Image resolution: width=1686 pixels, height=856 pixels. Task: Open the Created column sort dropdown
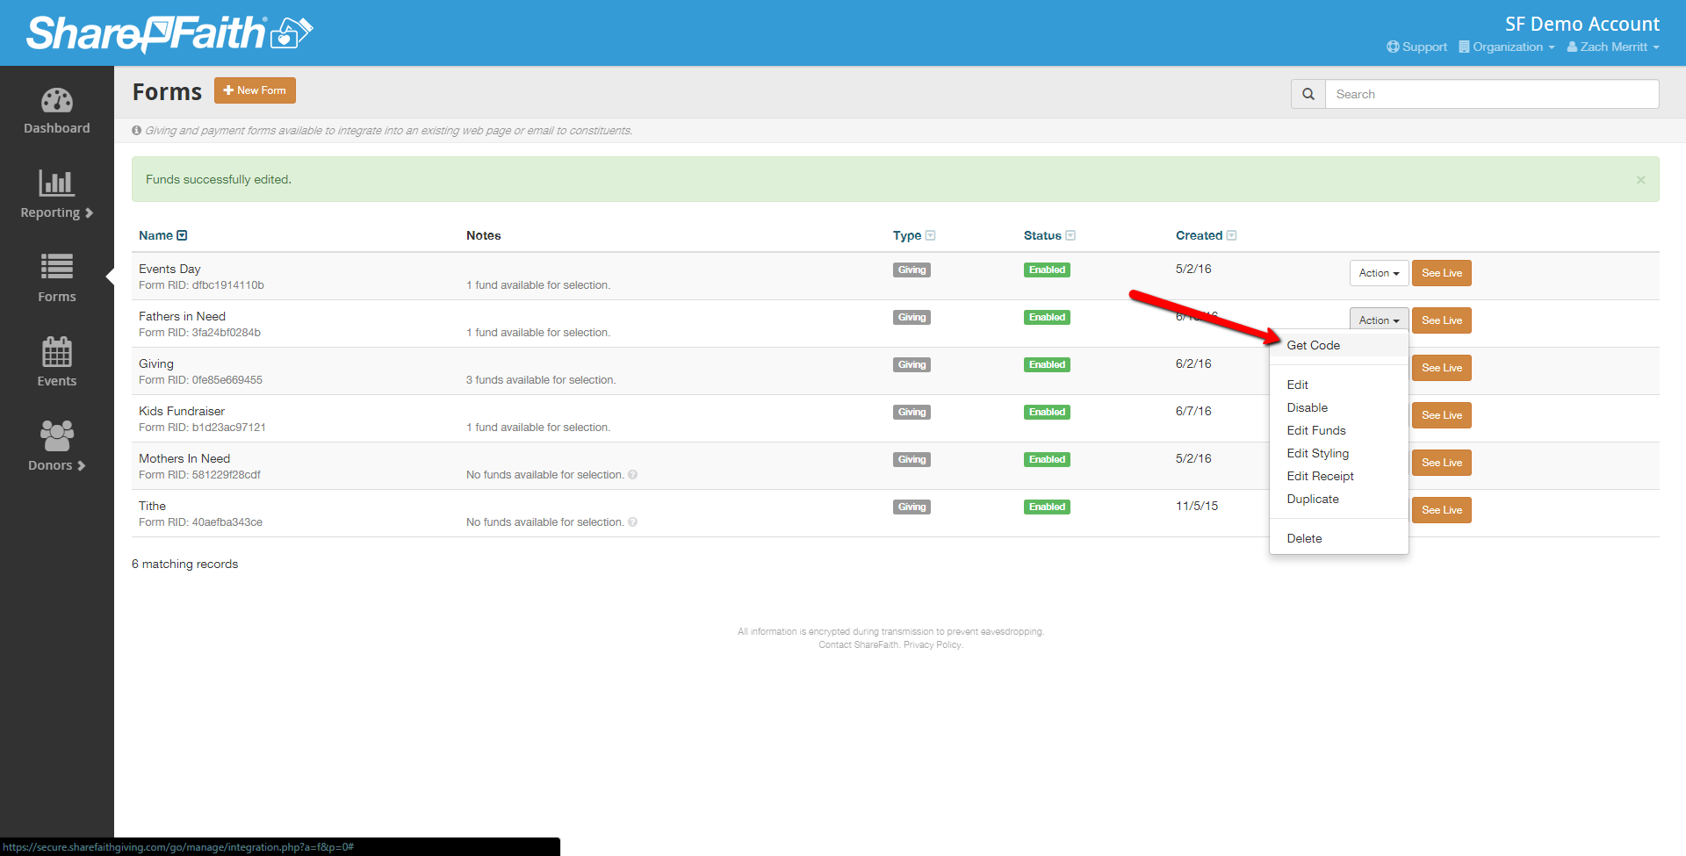point(1230,235)
